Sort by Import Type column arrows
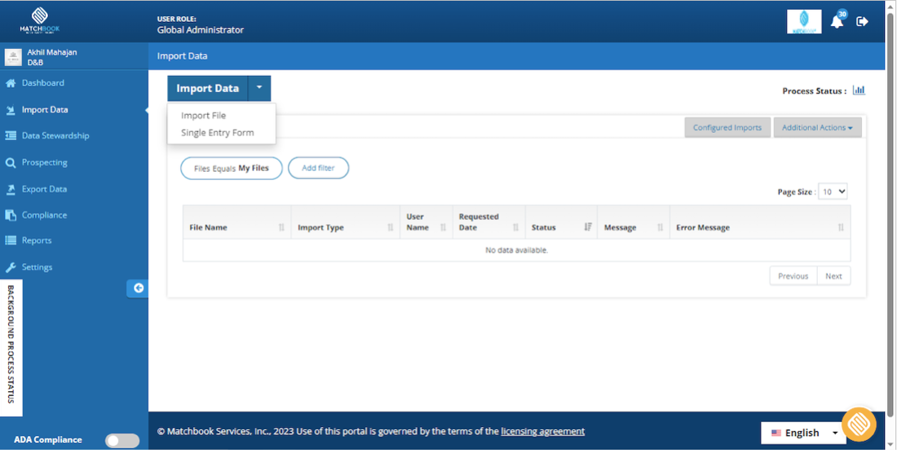The width and height of the screenshot is (897, 453). coord(390,227)
